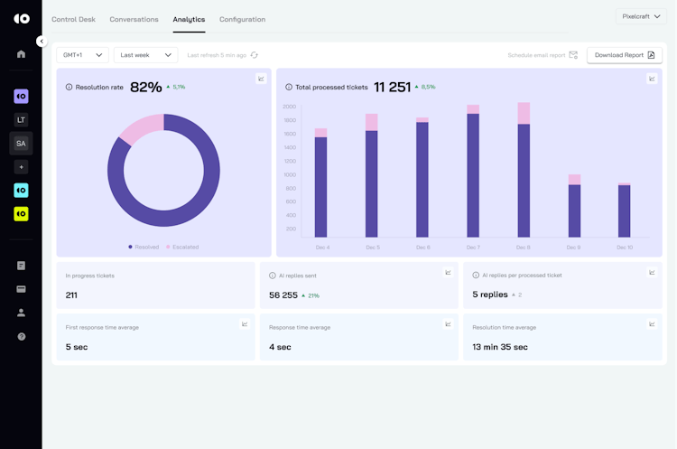Switch to the LT workspace
The image size is (677, 449).
point(21,119)
